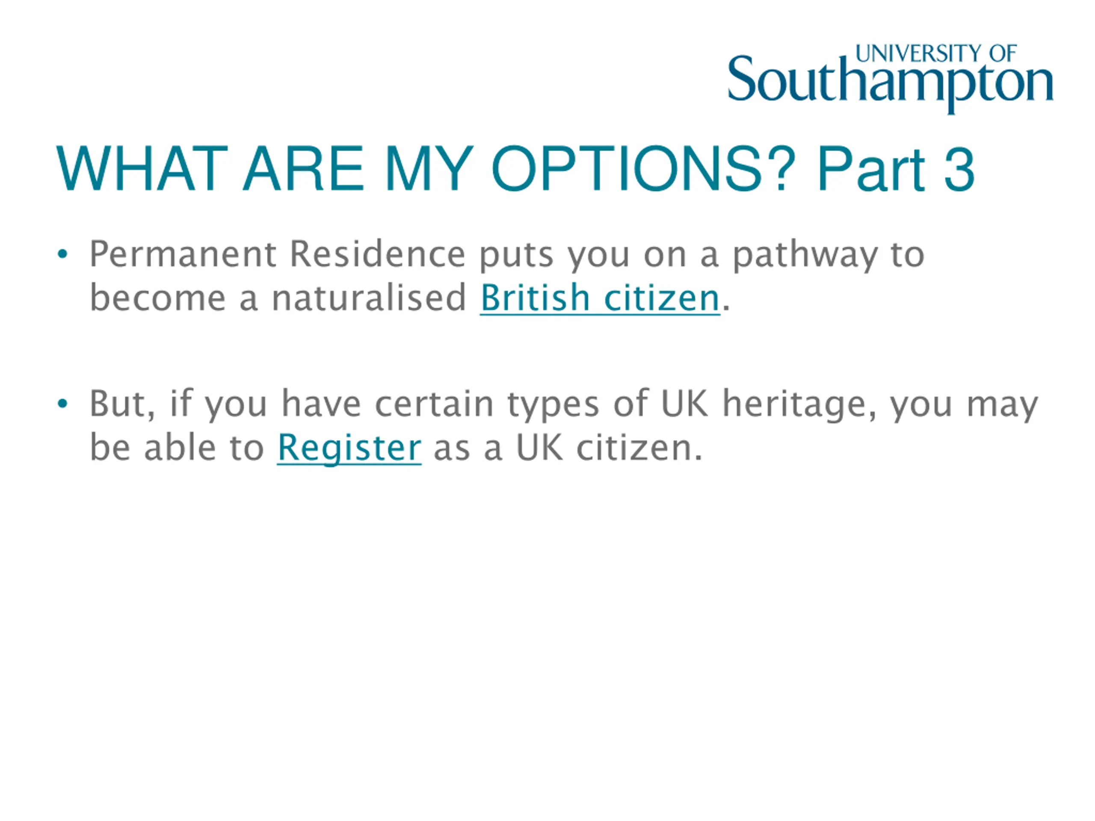This screenshot has width=1095, height=821.
Task: Click the second bullet point marker
Action: (x=62, y=405)
